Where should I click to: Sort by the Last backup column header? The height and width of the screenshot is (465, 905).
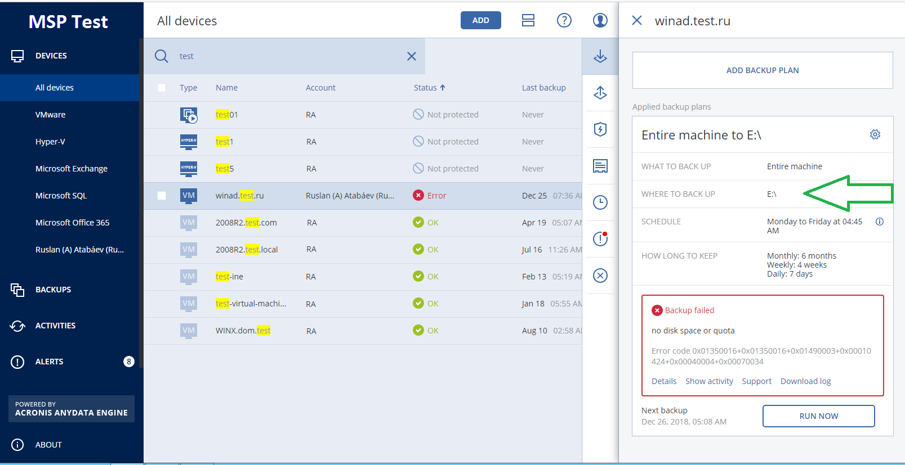[x=543, y=88]
